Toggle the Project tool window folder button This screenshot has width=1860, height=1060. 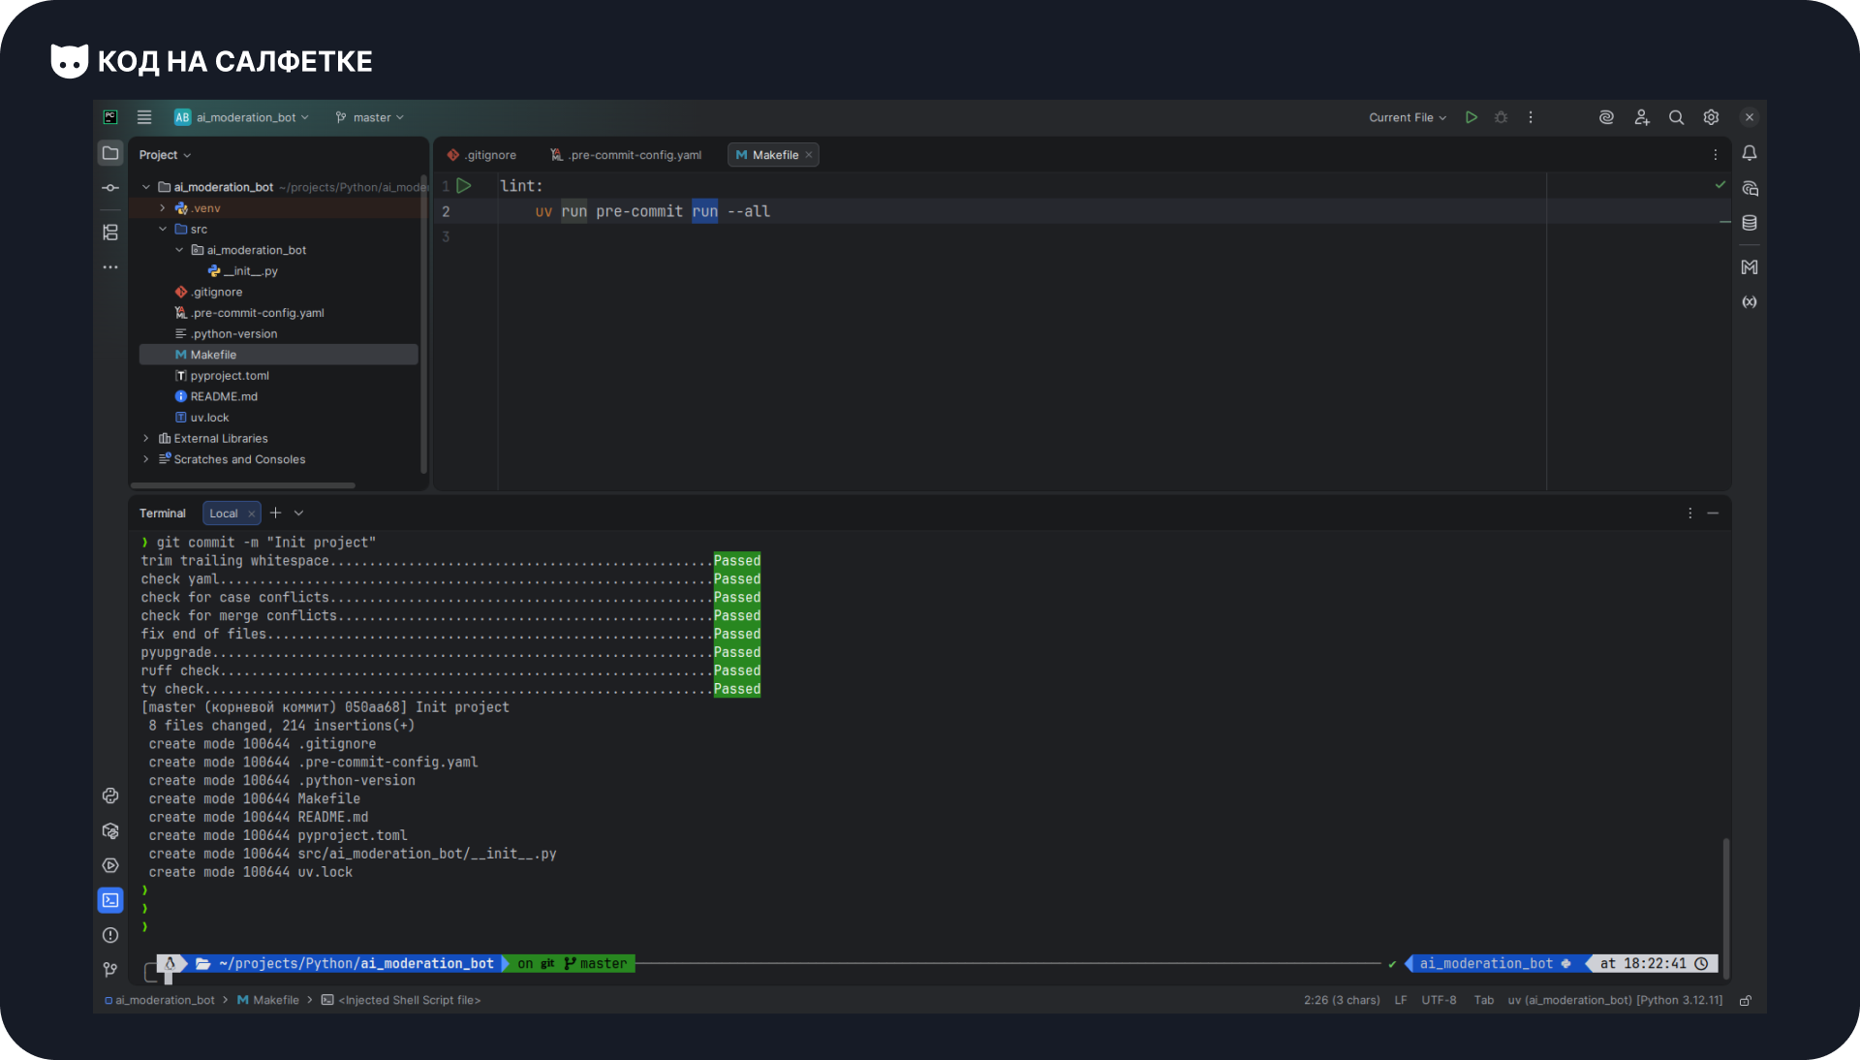pyautogui.click(x=110, y=153)
